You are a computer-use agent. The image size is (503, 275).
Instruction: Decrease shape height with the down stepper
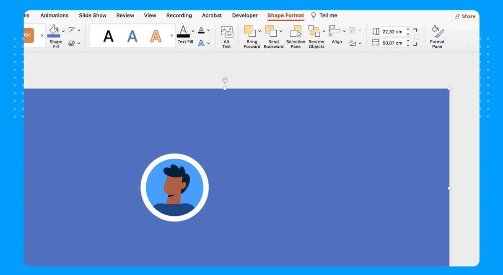coord(408,34)
